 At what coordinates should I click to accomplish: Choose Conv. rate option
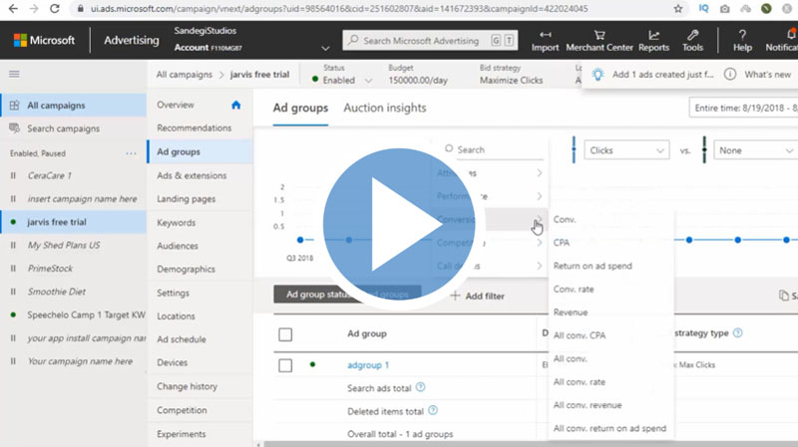(574, 289)
